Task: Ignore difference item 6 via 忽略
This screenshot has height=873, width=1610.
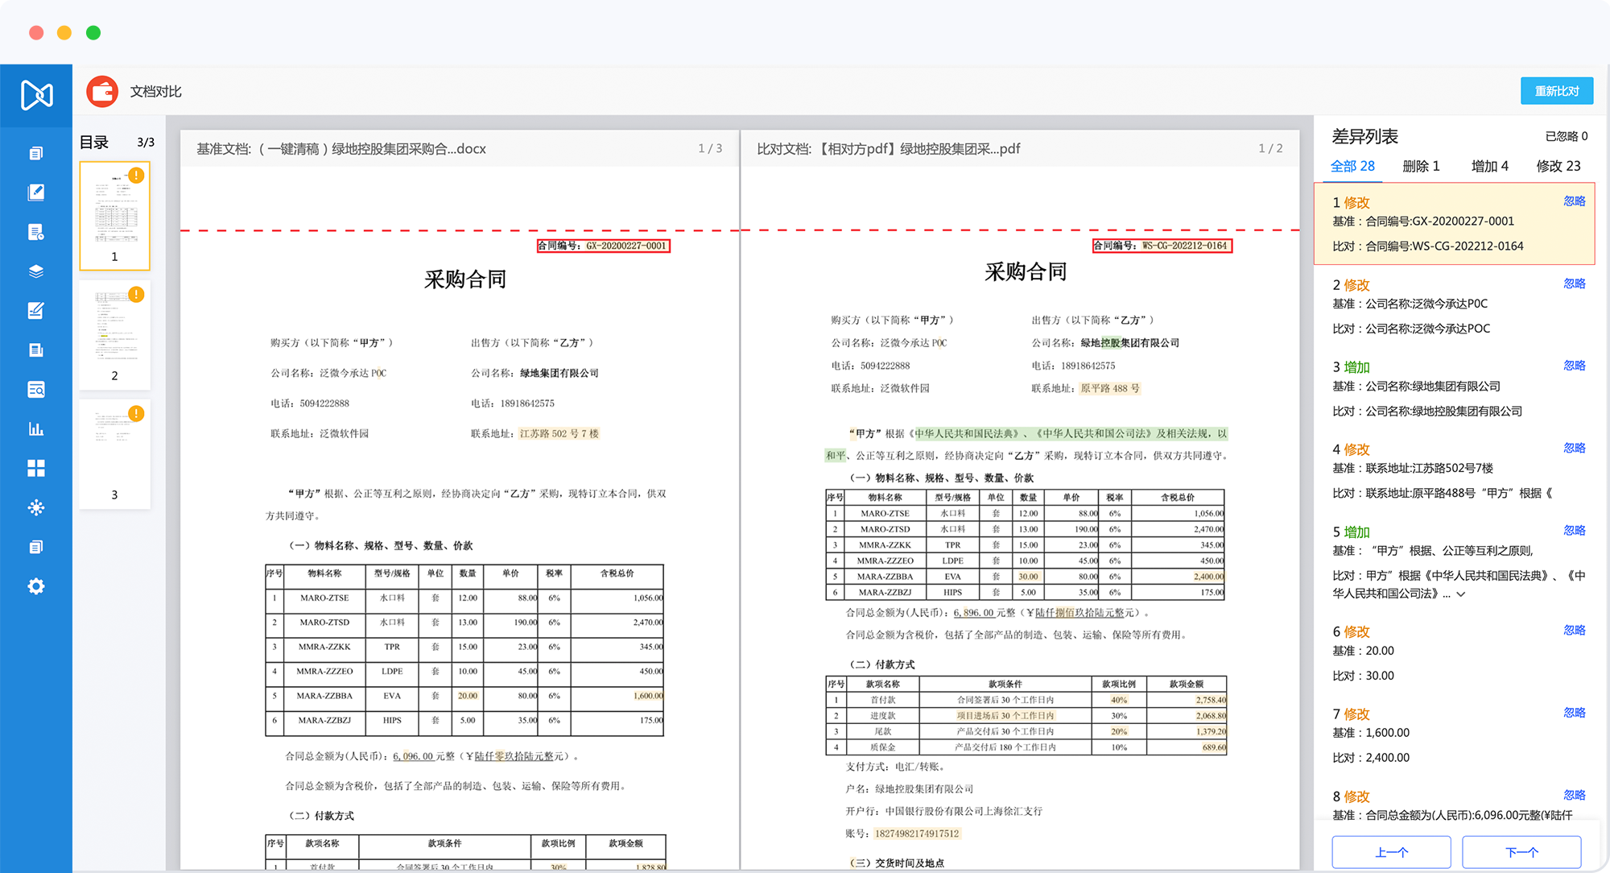Action: pos(1574,631)
